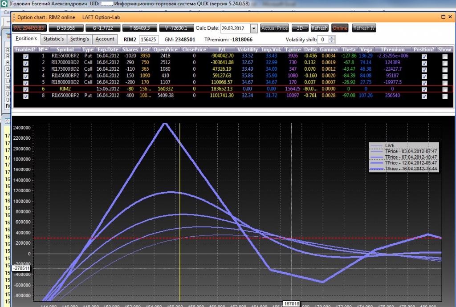The height and width of the screenshot is (307, 456).
Task: Maximize the Option chart window
Action: (443, 17)
